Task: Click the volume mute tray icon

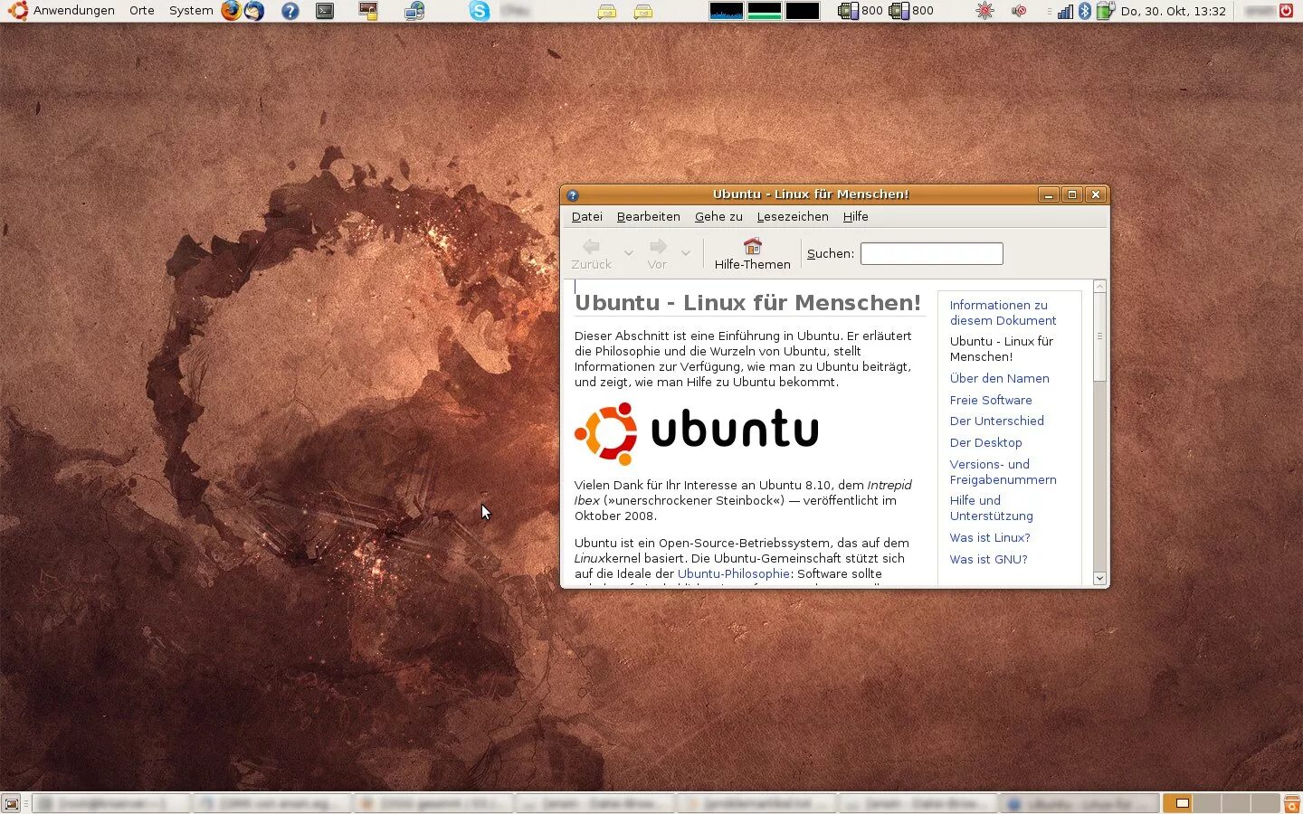Action: (x=1019, y=11)
